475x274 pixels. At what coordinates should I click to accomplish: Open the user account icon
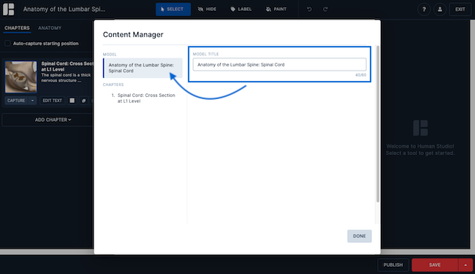[x=440, y=9]
